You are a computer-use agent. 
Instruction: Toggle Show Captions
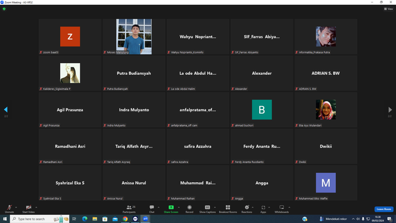[207, 209]
